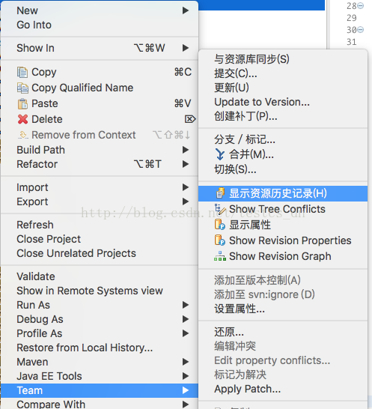Click the Show Tree Conflicts icon
The width and height of the screenshot is (372, 409).
coord(220,209)
